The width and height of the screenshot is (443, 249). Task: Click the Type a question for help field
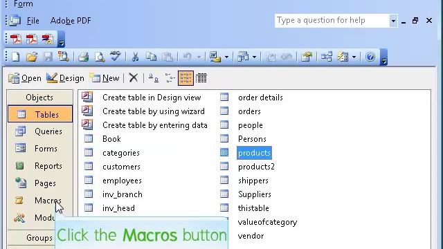(332, 21)
